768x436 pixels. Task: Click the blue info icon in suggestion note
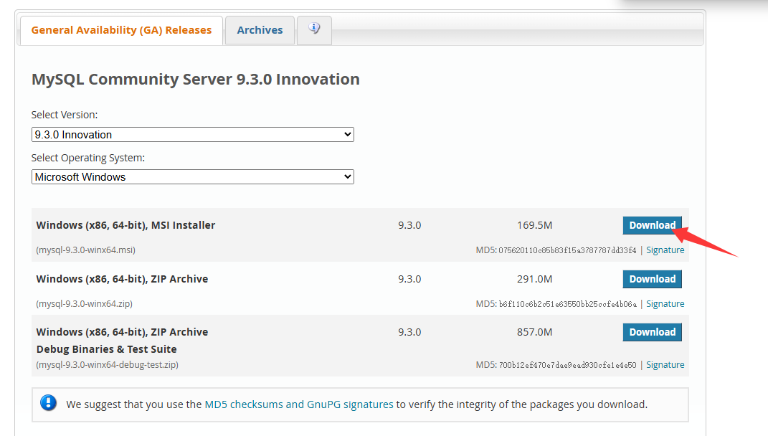pos(49,403)
